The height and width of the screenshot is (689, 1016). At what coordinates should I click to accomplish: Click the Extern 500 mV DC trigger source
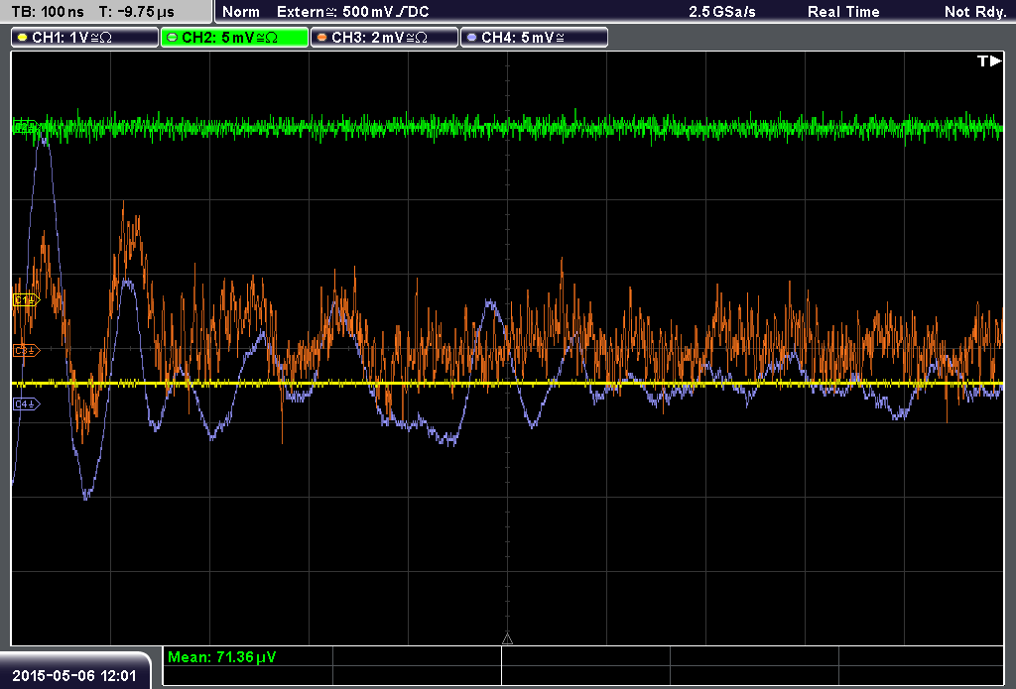352,12
